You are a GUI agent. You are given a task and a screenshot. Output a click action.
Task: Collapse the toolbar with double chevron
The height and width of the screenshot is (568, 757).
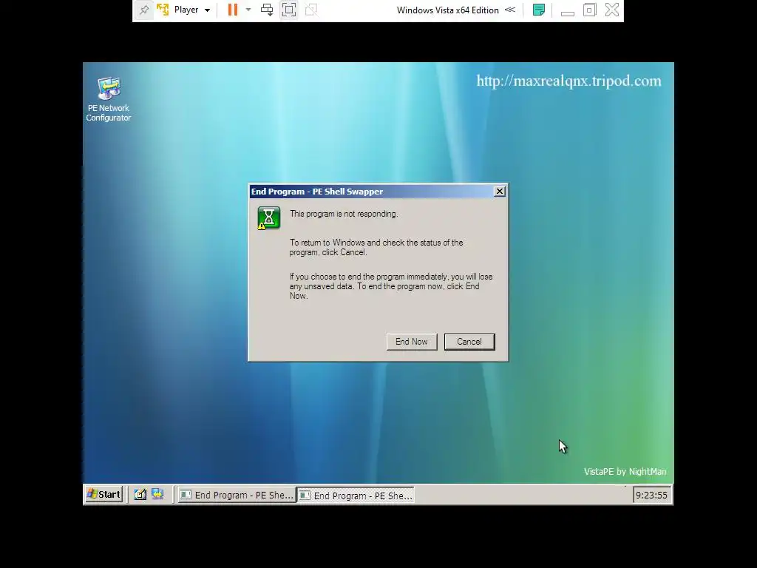pos(510,10)
